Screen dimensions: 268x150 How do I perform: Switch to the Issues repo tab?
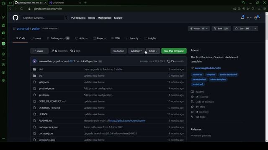(x=36, y=38)
